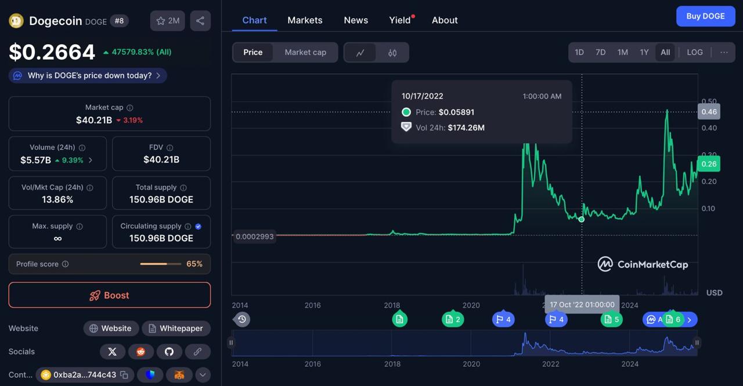743x386 pixels.
Task: Grab the left handle of timeline range slider
Action: click(231, 342)
